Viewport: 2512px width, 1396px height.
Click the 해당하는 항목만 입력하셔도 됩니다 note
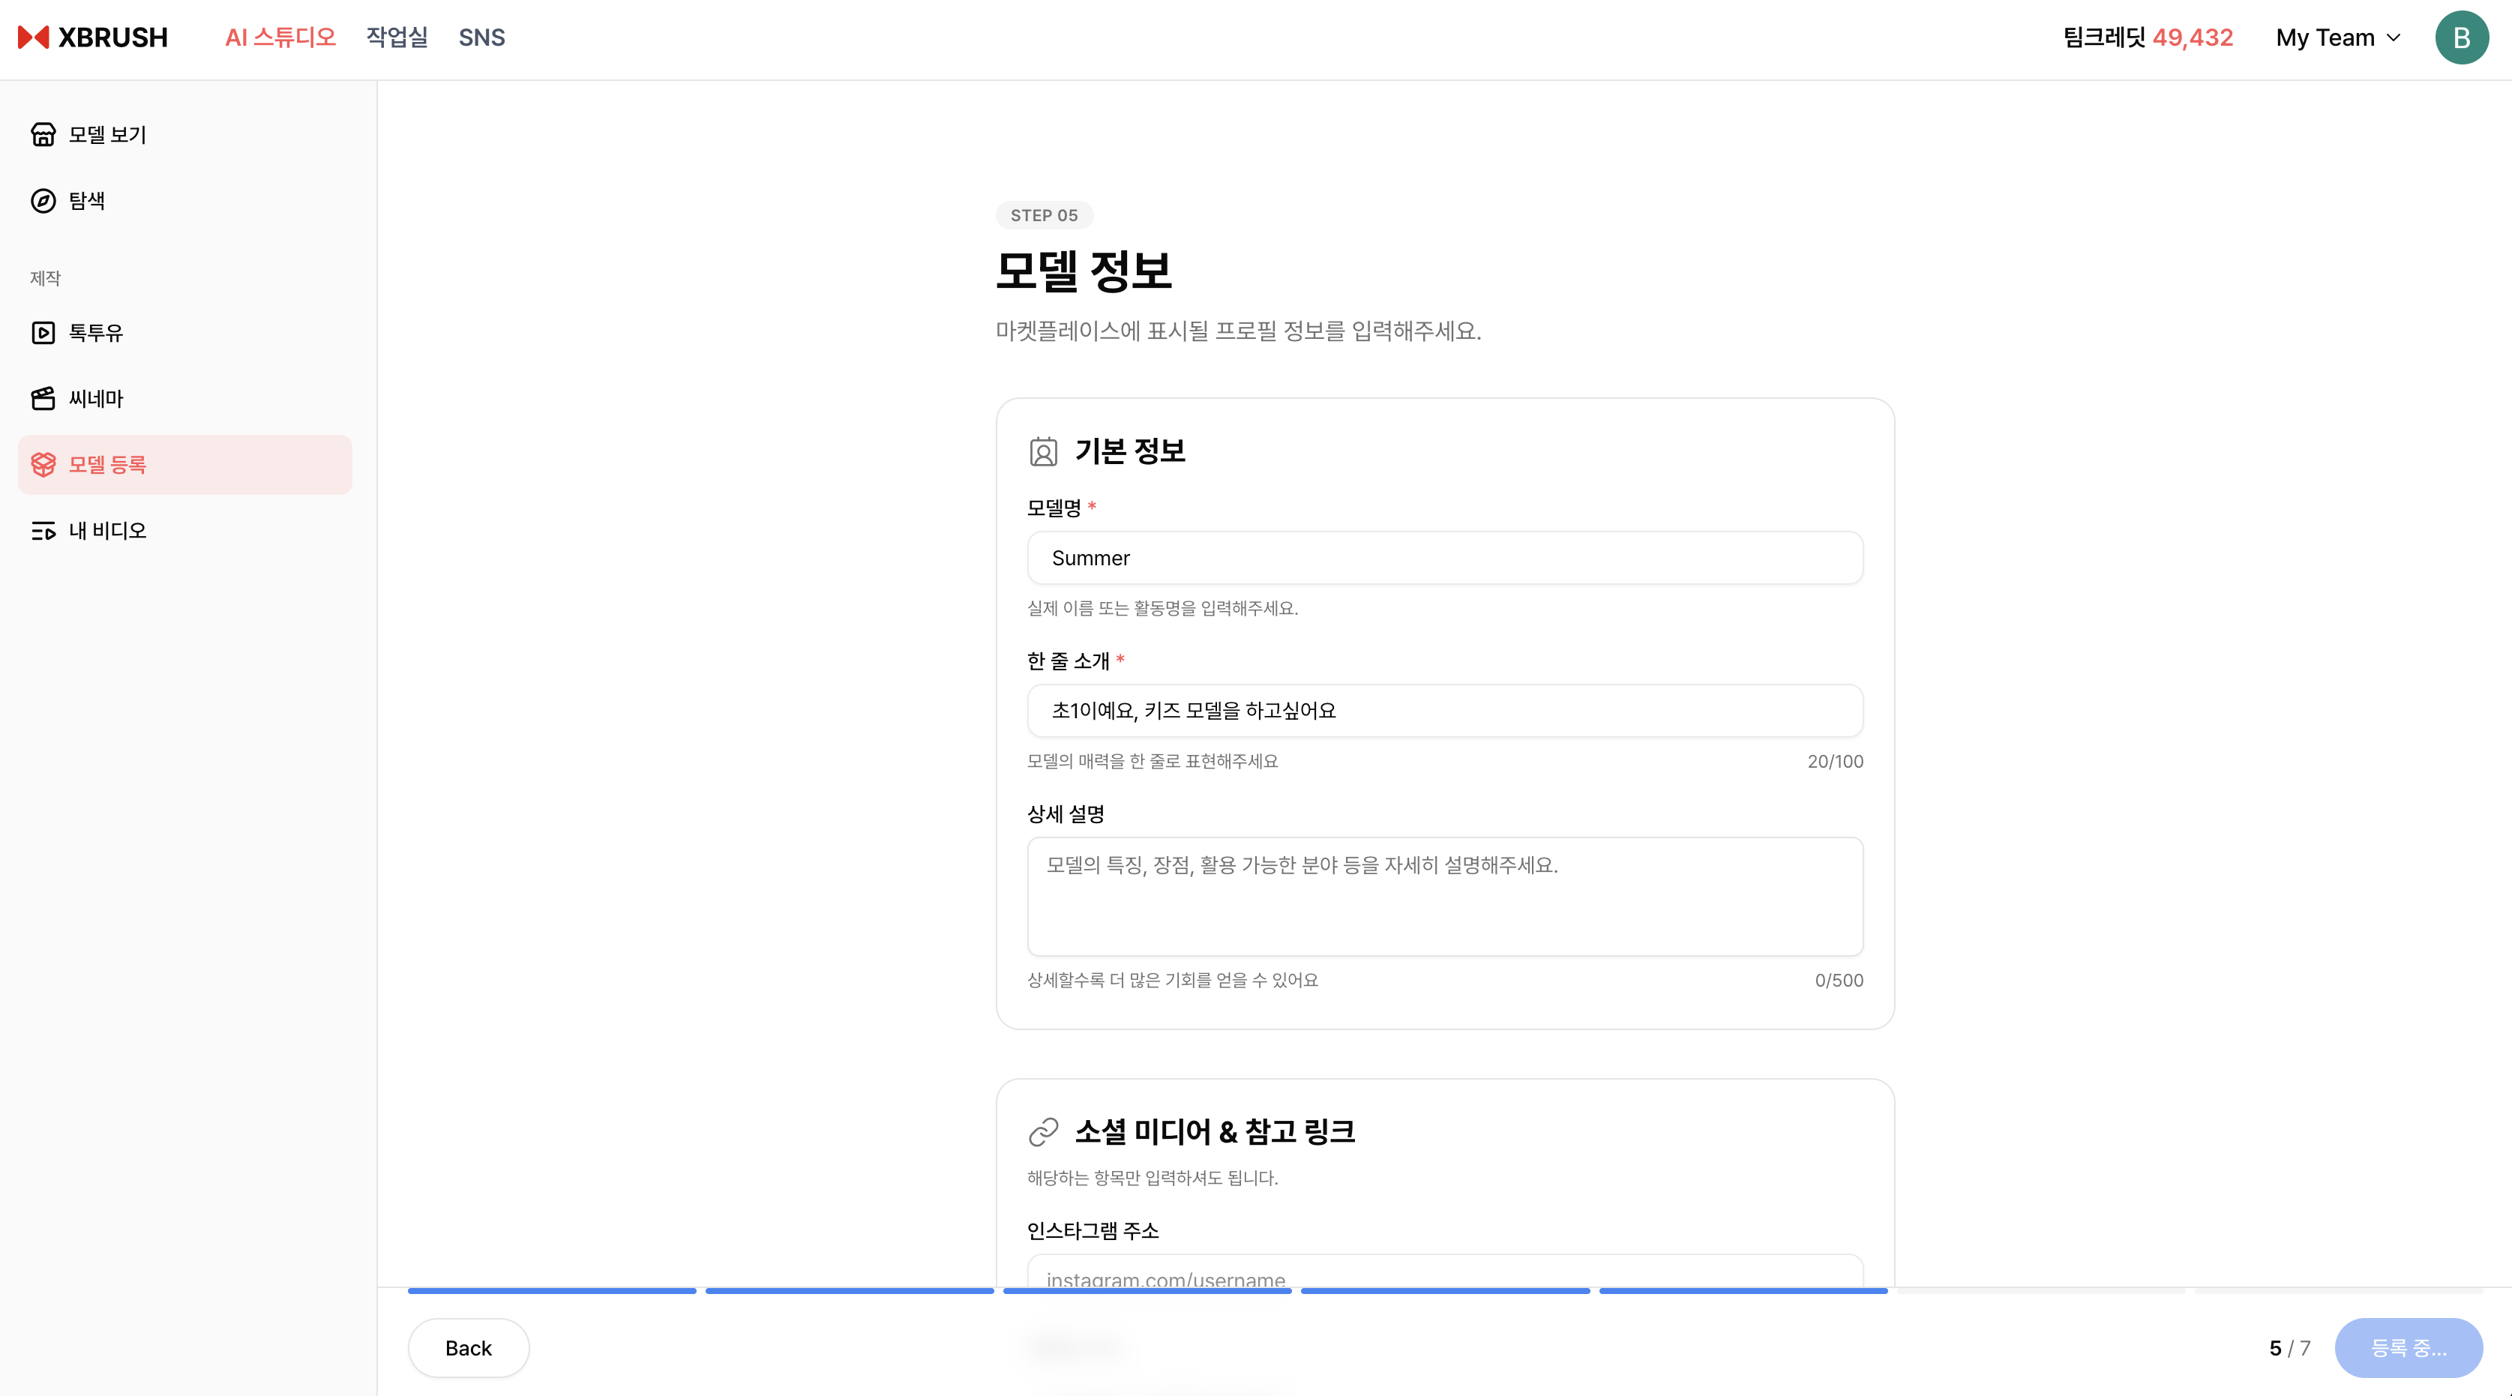[x=1152, y=1178]
